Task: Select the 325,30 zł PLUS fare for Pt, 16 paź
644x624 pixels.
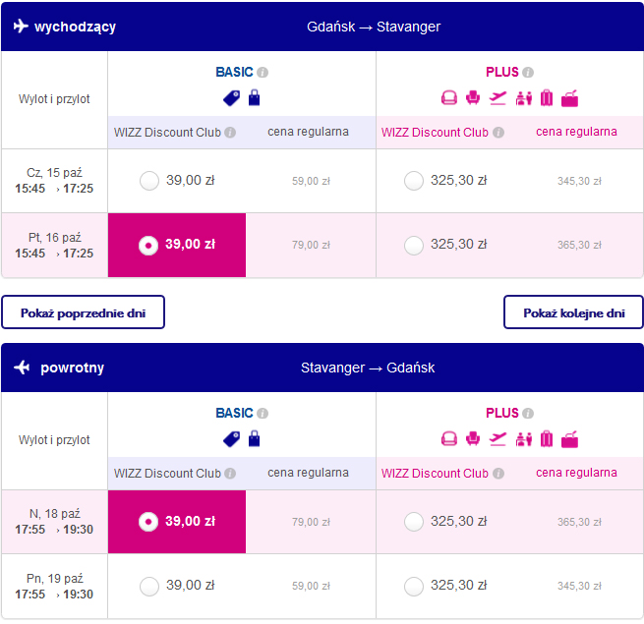Action: pos(414,245)
